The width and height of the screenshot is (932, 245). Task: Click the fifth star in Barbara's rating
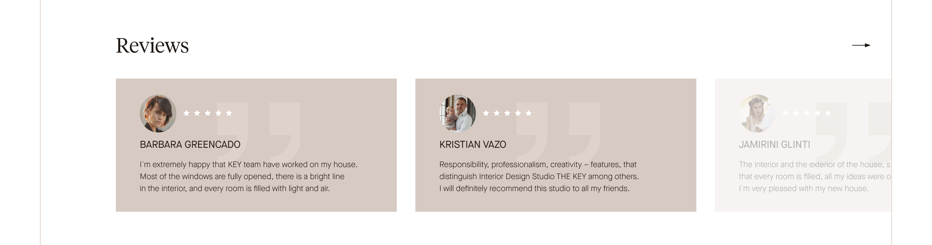[x=229, y=113]
